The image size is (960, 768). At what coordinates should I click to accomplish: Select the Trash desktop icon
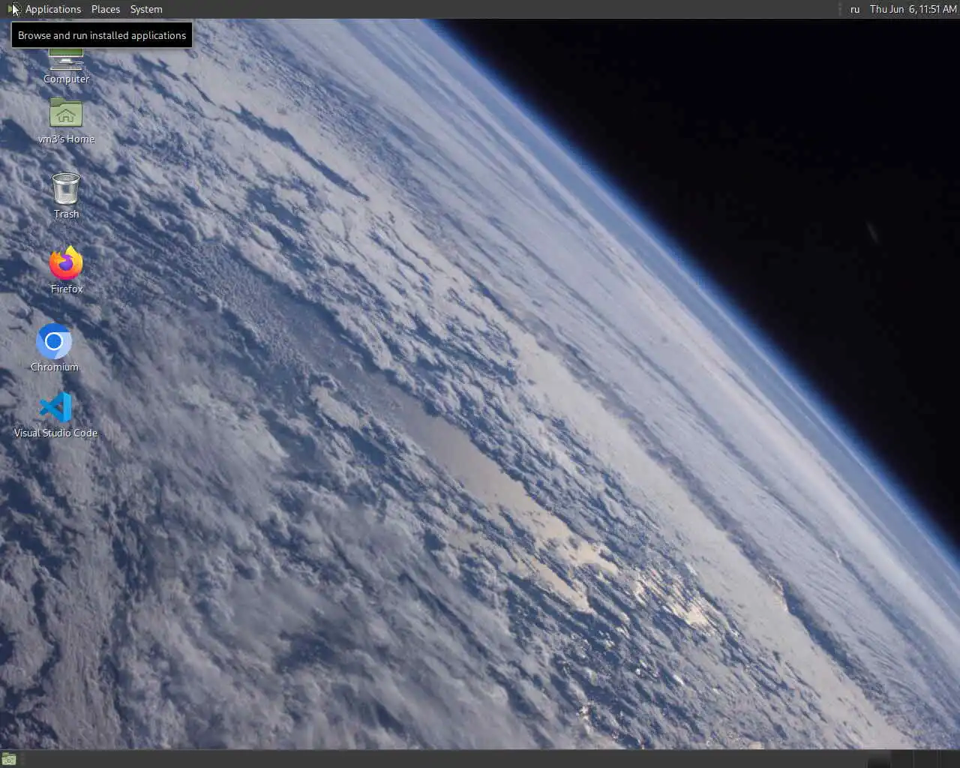tap(66, 195)
